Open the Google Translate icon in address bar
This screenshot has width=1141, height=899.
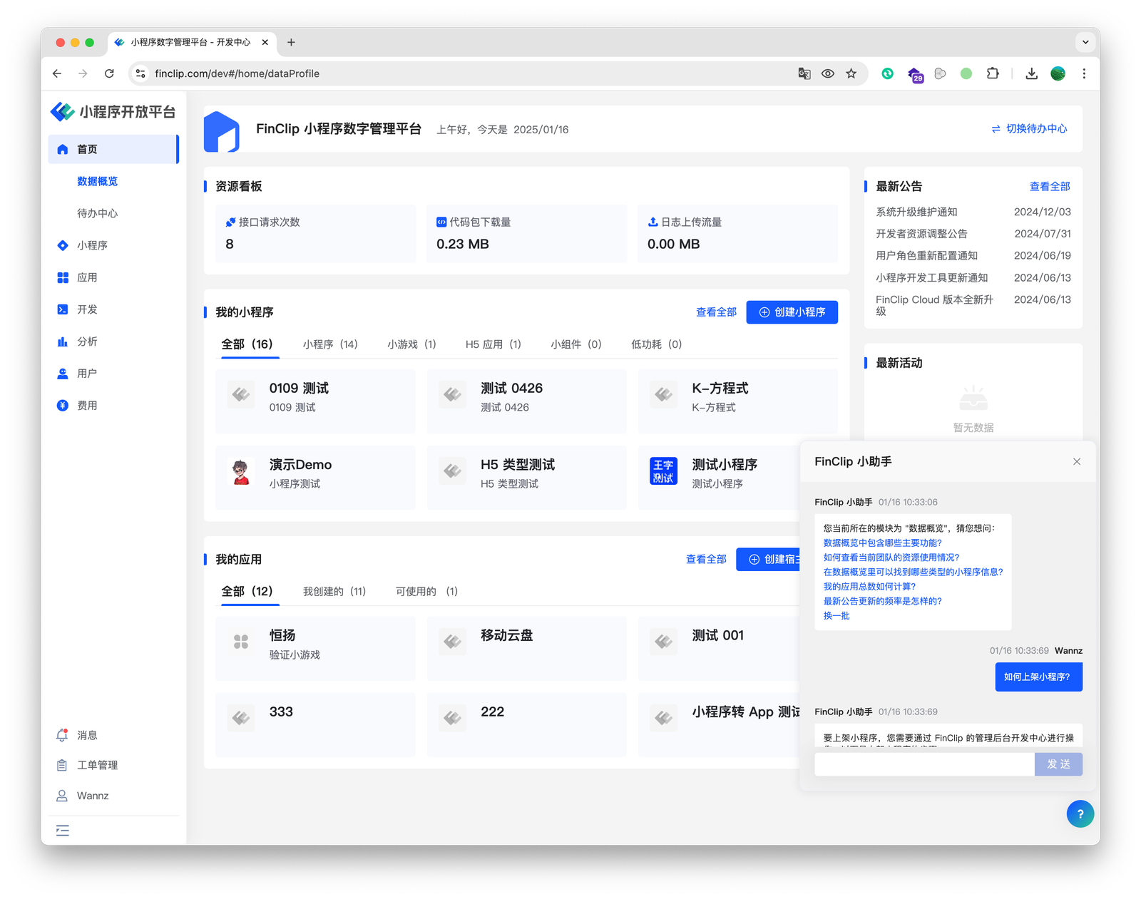click(x=804, y=73)
